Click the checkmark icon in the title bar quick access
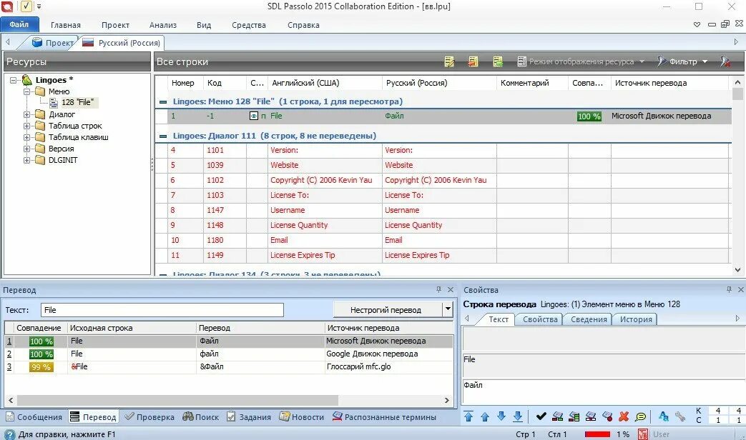The image size is (746, 440). click(x=26, y=6)
